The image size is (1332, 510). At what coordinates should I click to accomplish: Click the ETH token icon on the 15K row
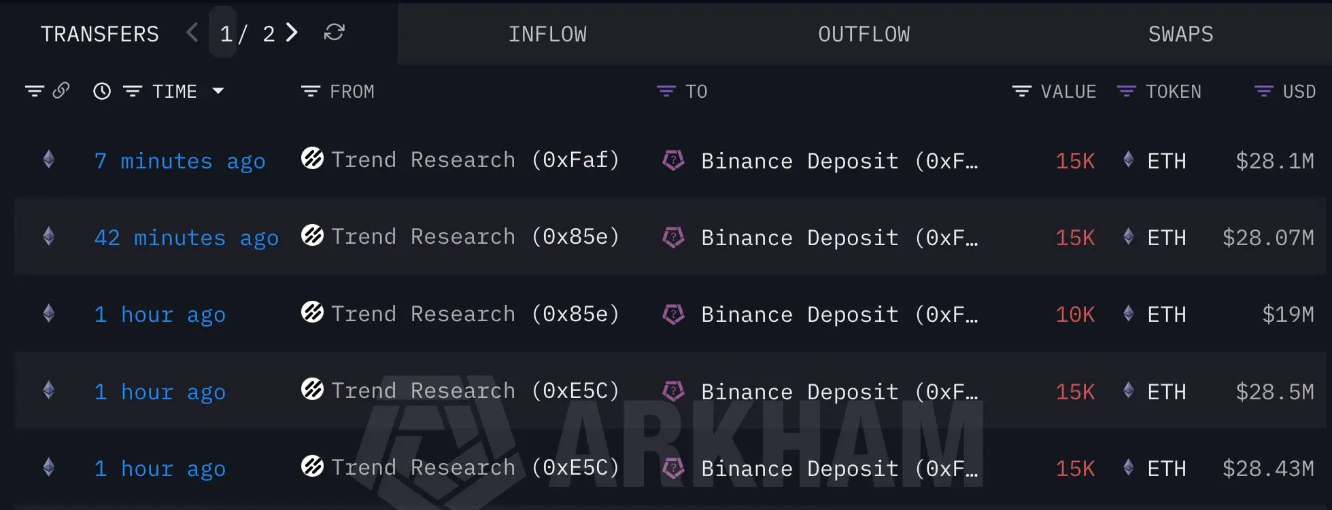(1128, 161)
